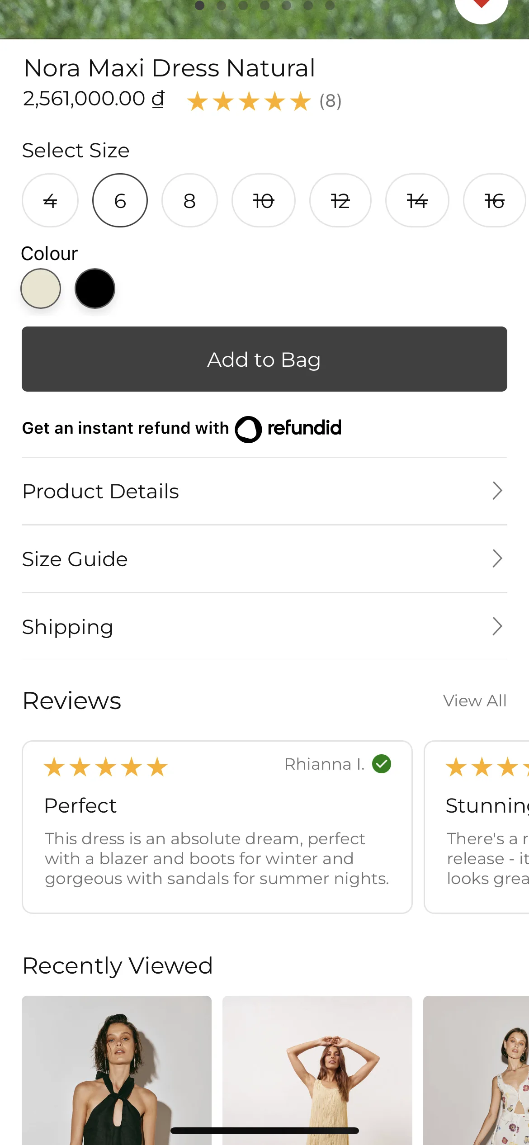Tap the (8) review count

point(331,101)
